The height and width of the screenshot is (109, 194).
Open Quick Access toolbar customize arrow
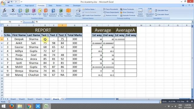coord(22,2)
